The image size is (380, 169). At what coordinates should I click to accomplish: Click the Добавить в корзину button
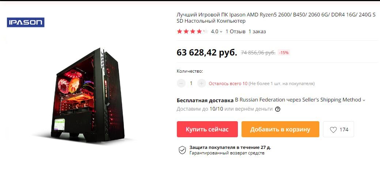[280, 129]
